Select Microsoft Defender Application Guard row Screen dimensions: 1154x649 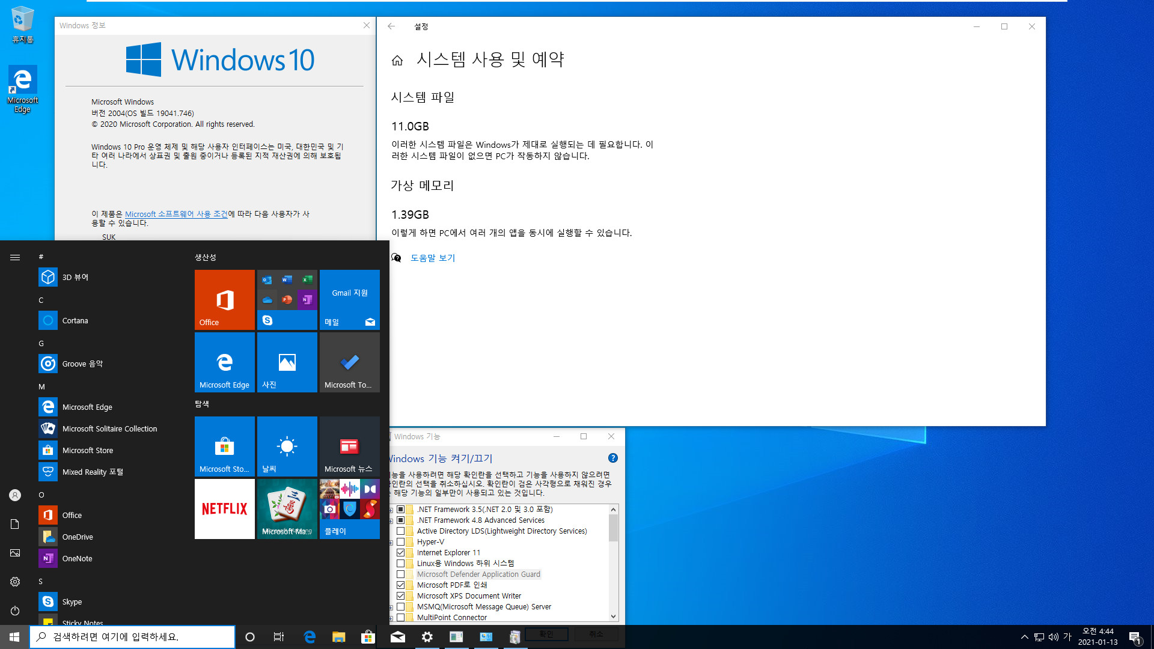(478, 574)
